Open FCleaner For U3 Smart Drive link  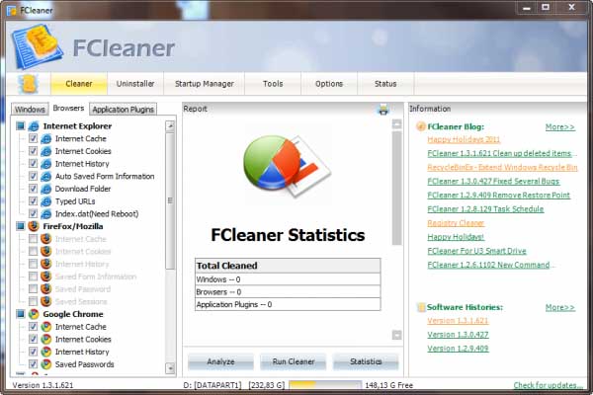point(476,251)
